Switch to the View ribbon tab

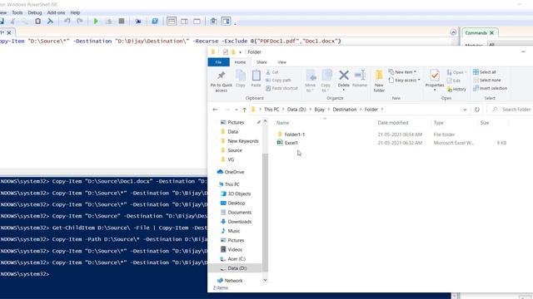[x=281, y=62]
